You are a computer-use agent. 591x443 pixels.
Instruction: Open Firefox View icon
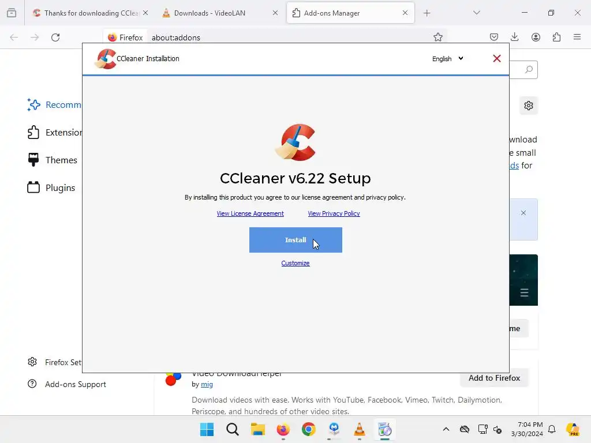(x=12, y=13)
